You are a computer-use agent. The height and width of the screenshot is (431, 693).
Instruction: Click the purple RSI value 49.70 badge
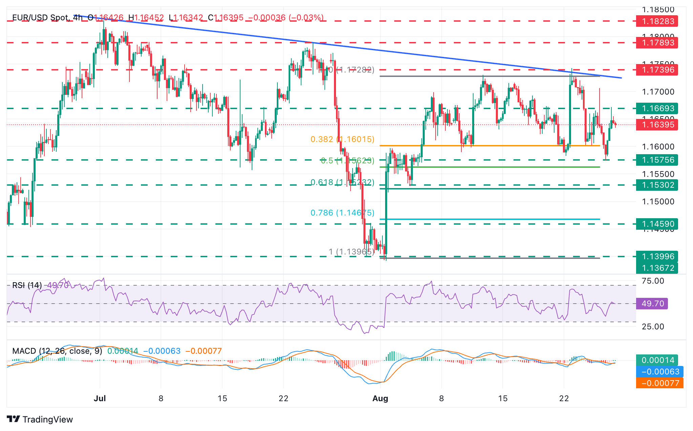[652, 304]
